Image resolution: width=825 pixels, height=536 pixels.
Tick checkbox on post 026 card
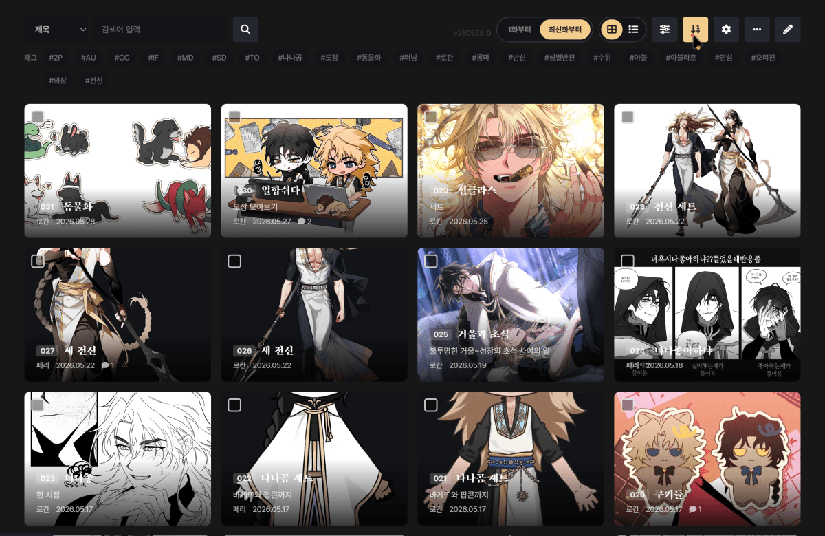(x=234, y=261)
